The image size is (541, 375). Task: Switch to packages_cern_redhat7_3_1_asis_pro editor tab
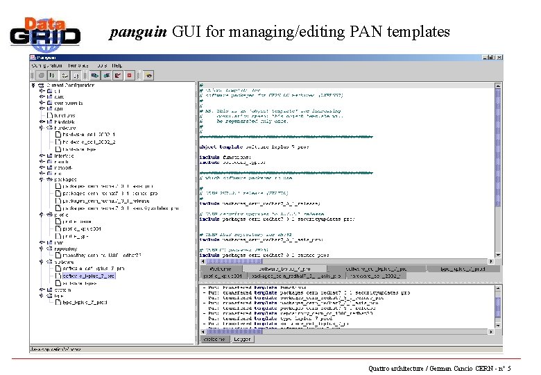tap(296, 276)
